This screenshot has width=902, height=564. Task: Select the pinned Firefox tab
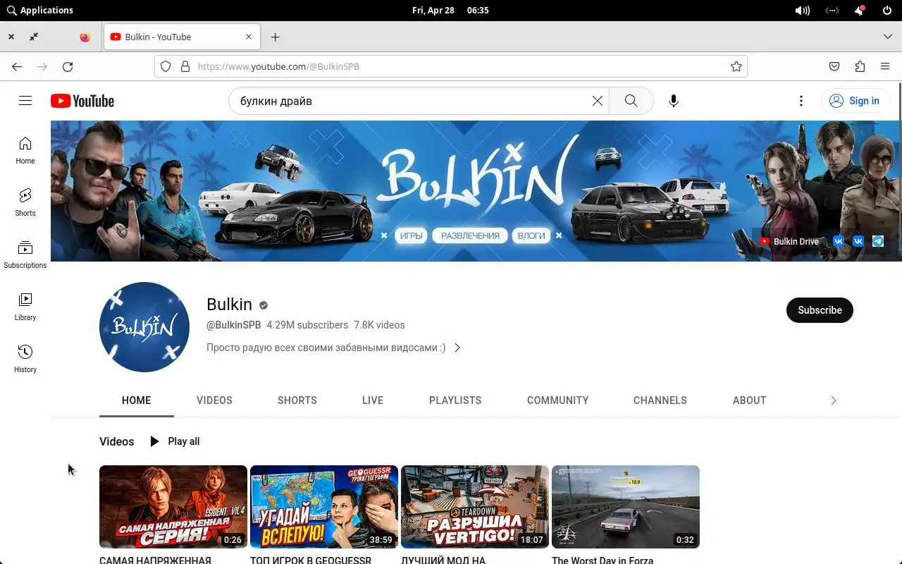85,37
